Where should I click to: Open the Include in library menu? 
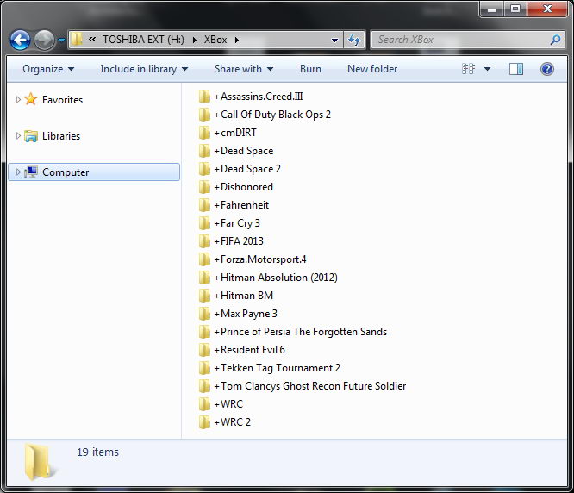[144, 69]
